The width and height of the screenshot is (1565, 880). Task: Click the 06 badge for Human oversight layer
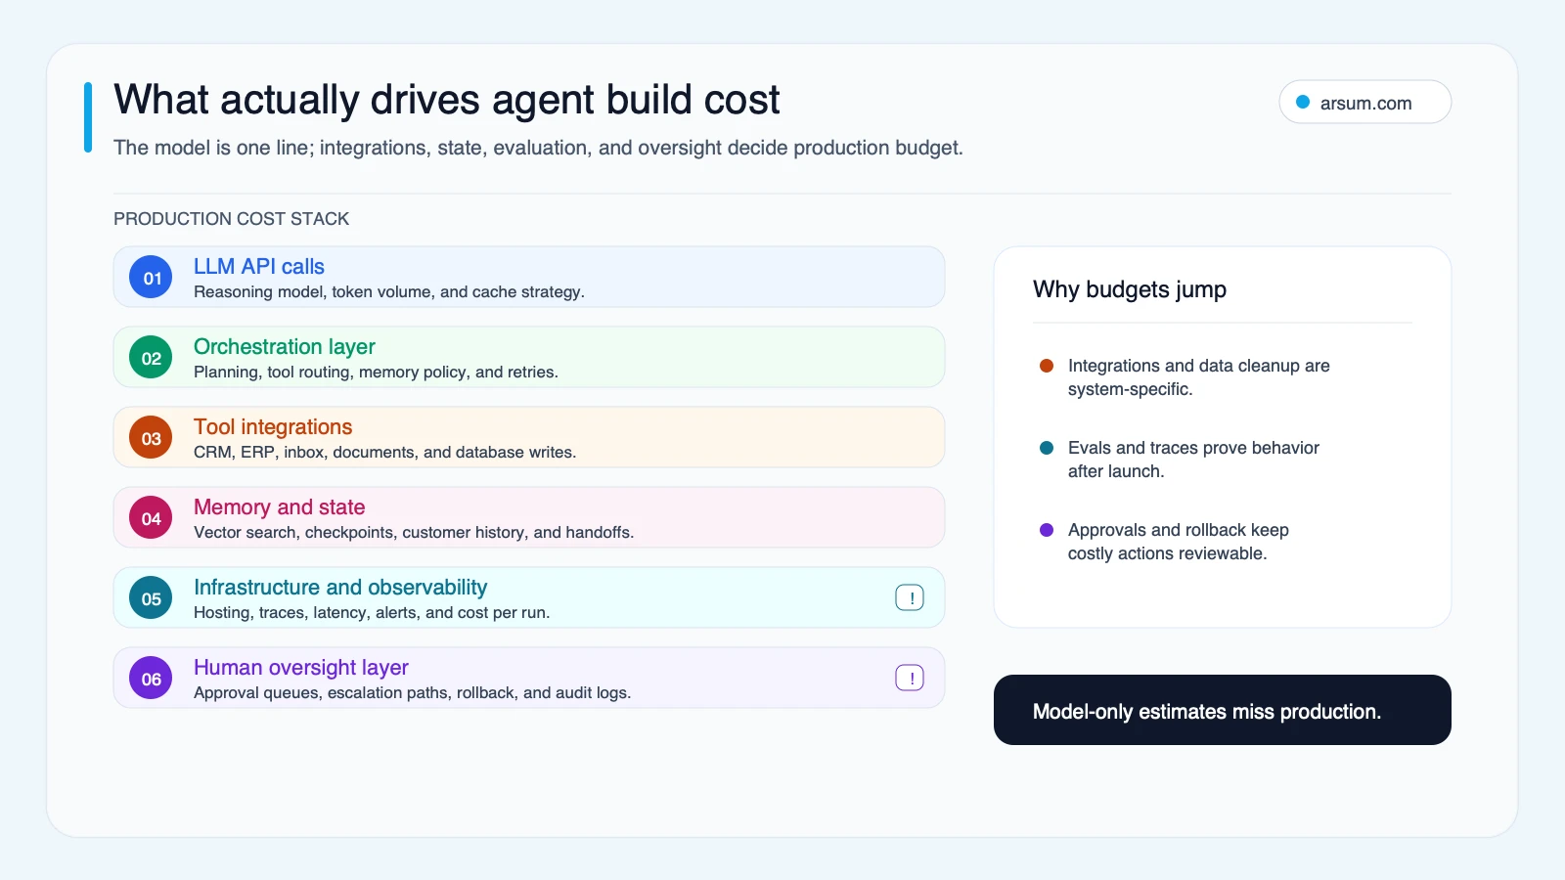(x=151, y=679)
